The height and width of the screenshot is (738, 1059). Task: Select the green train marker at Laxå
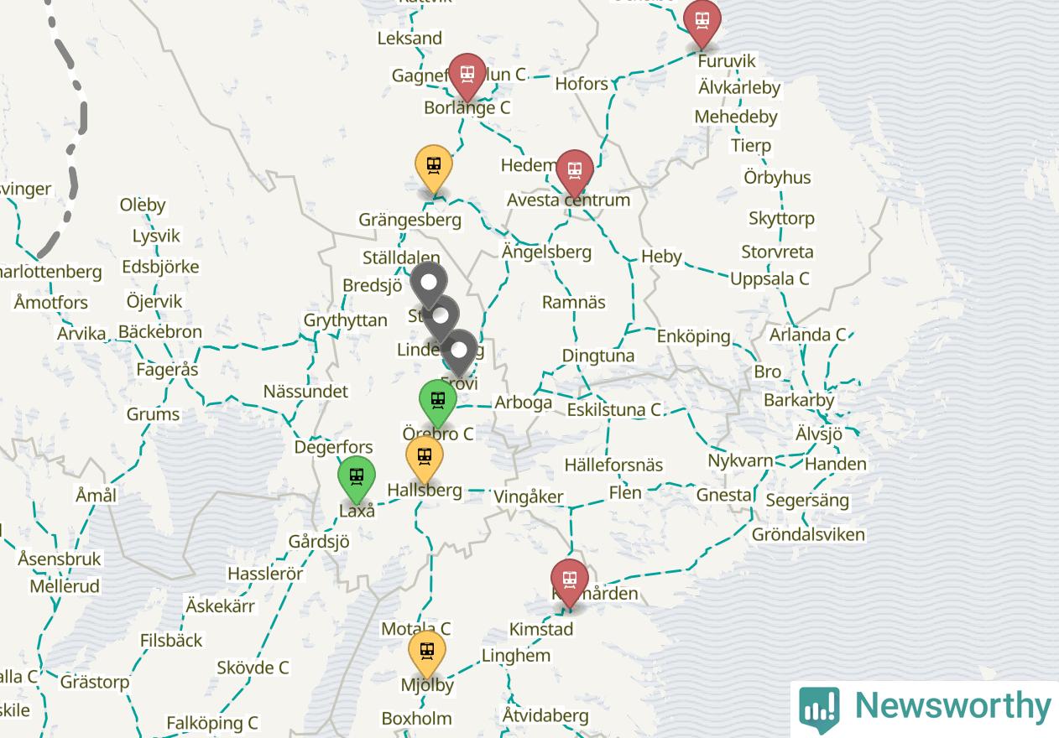click(x=357, y=478)
